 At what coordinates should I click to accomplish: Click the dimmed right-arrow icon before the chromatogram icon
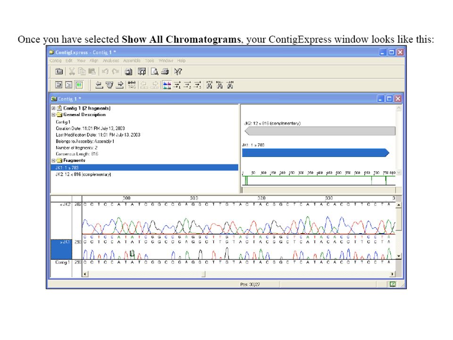(x=155, y=85)
